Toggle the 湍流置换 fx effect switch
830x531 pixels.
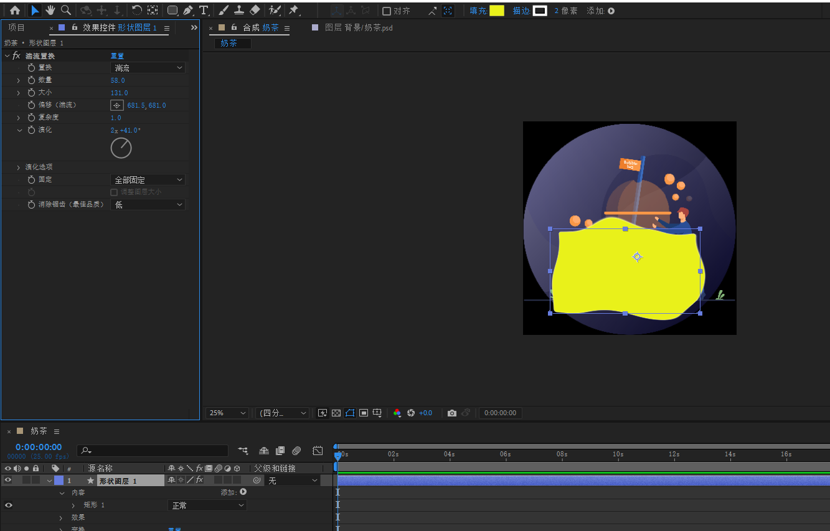(16, 55)
